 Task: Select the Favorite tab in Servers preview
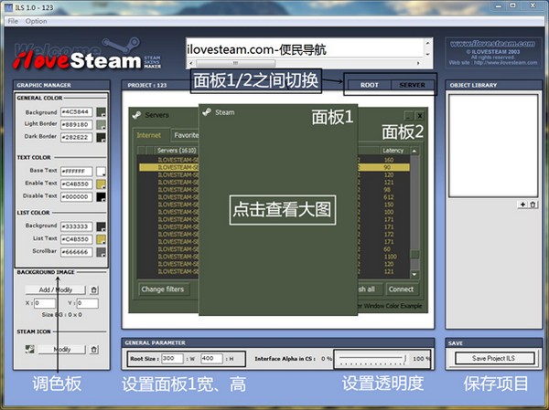tap(185, 135)
